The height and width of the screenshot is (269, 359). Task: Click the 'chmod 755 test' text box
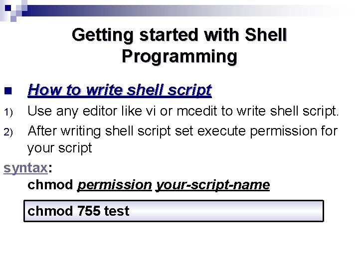pyautogui.click(x=174, y=211)
